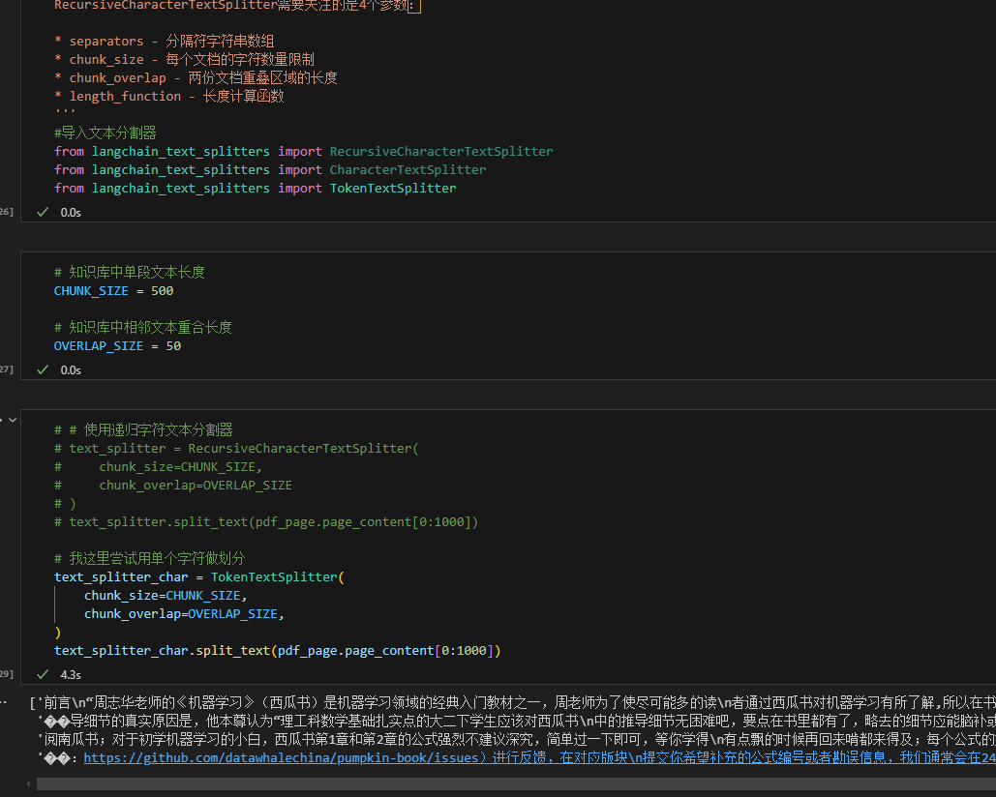The height and width of the screenshot is (797, 996).
Task: Click chunk_overlap=OVERLAP_SIZE argument in active code
Action: tap(184, 613)
